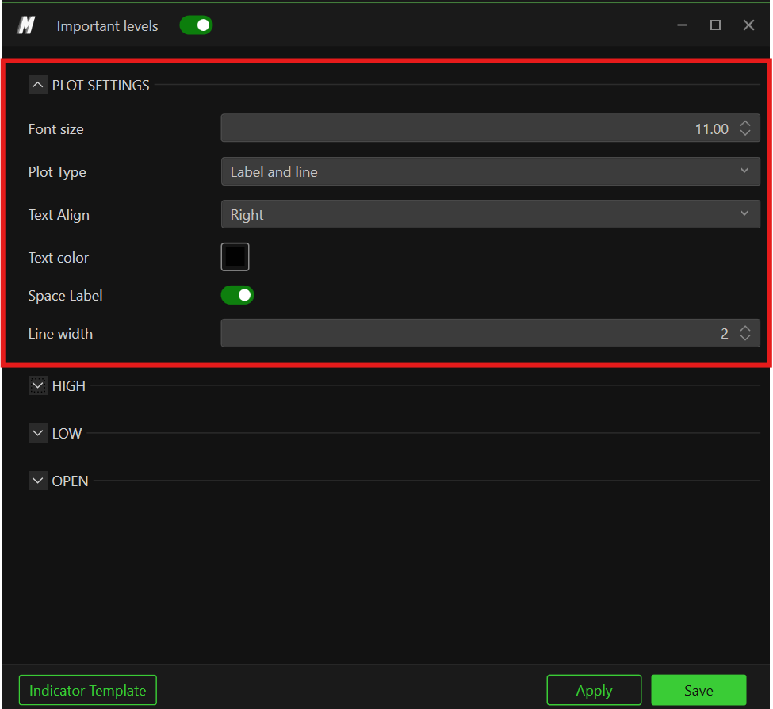Image resolution: width=773 pixels, height=709 pixels.
Task: Click the 'Font size' label
Action: point(55,128)
